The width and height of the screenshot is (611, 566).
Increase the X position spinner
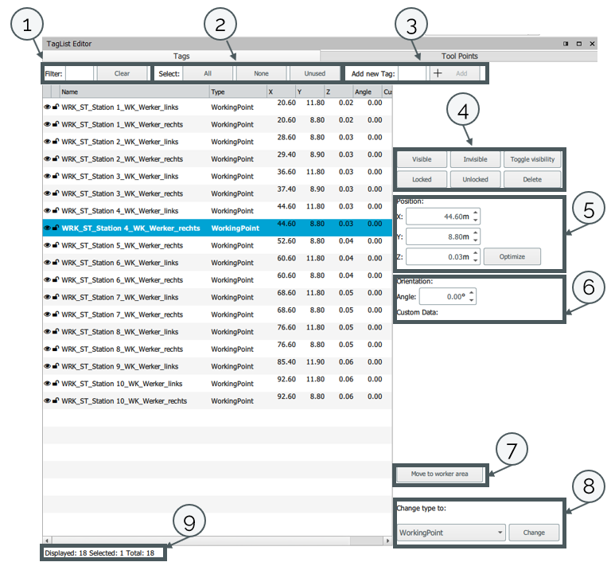tap(476, 213)
